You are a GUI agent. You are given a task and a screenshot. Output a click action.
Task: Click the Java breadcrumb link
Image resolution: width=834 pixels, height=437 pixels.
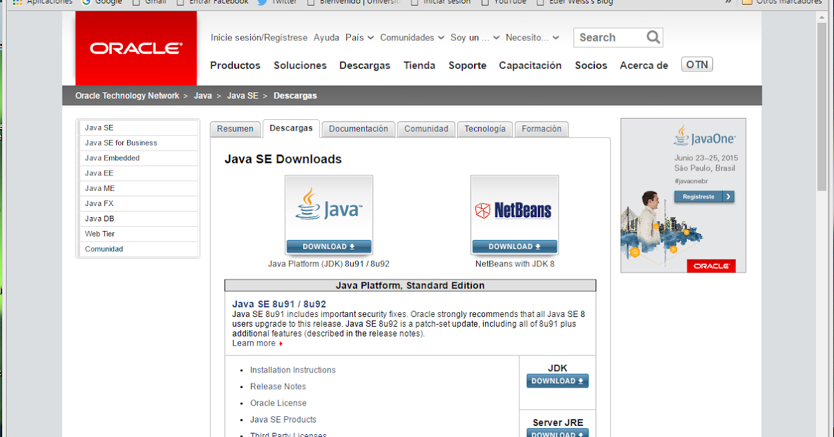[x=203, y=96]
